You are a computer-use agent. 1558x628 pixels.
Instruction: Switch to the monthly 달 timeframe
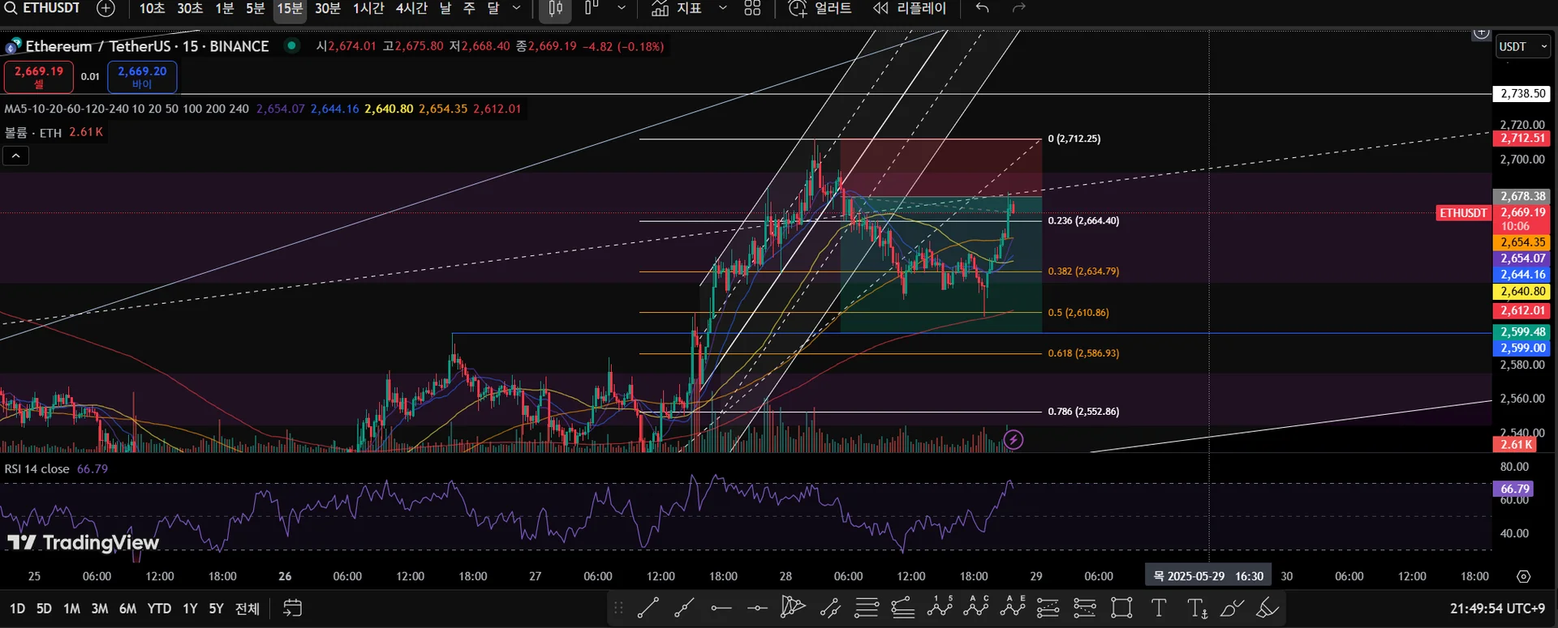click(493, 8)
